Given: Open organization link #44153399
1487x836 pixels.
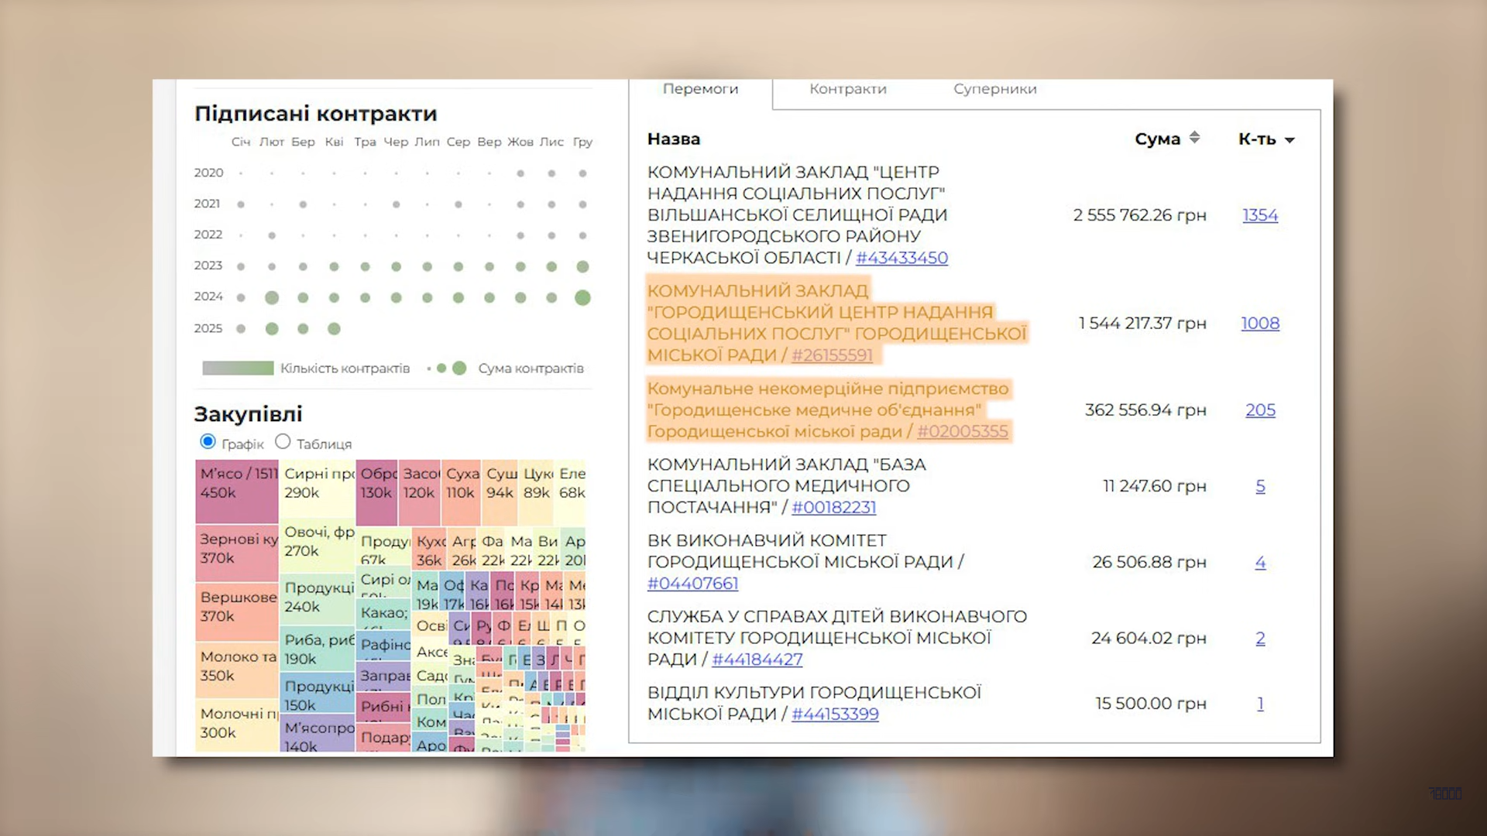Looking at the screenshot, I should pos(835,714).
